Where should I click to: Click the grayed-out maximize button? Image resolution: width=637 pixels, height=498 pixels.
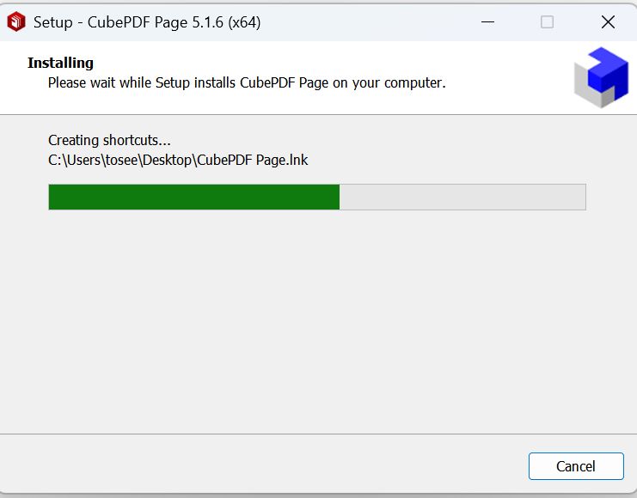[x=547, y=22]
